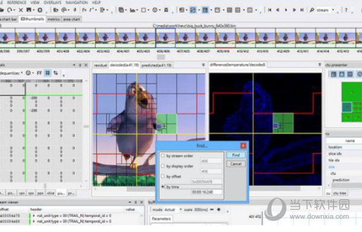Click the FF icon in the coefficients panel
The image size is (362, 232).
click(39, 73)
